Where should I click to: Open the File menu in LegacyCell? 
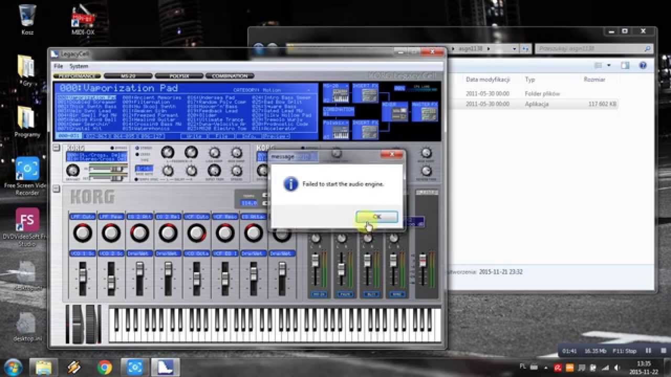[58, 66]
